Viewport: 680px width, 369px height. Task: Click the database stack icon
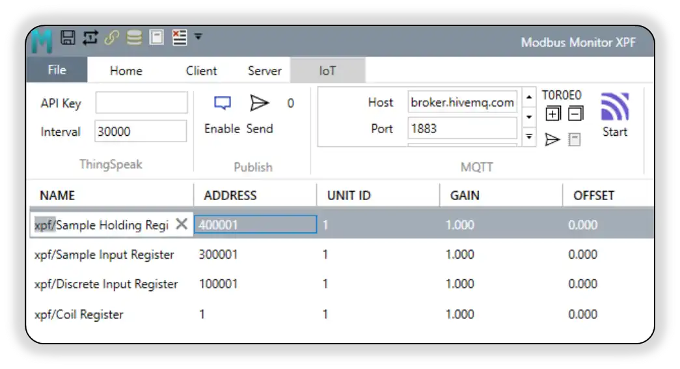134,38
